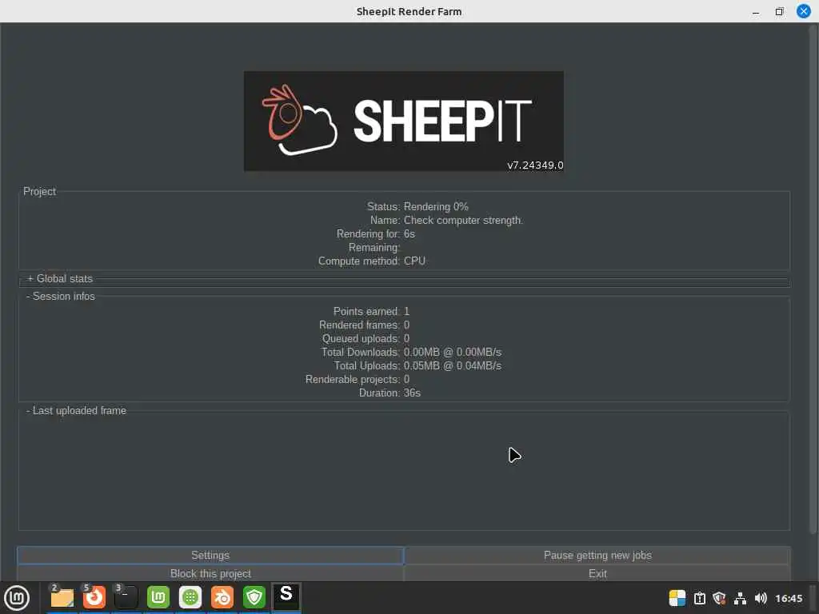Click Total Uploads 0.05MB value
This screenshot has height=614, width=819.
tap(453, 366)
